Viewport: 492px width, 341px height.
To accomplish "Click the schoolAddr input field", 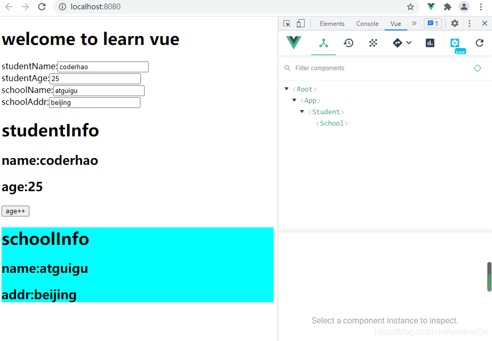I will point(95,103).
